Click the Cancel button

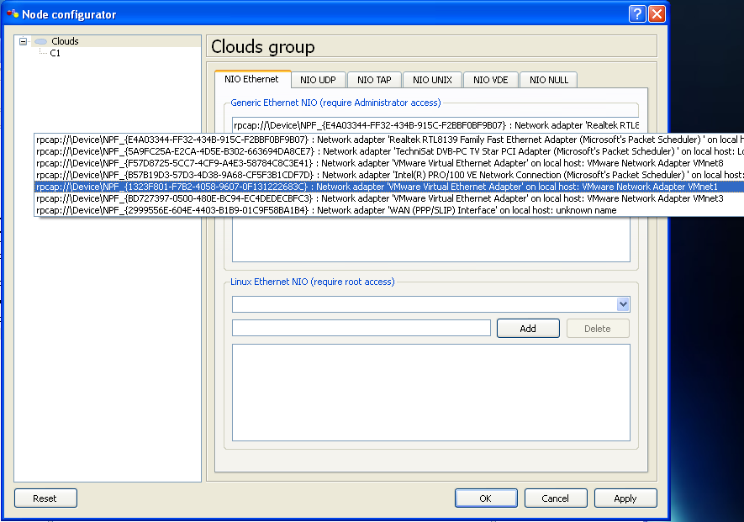pyautogui.click(x=556, y=498)
